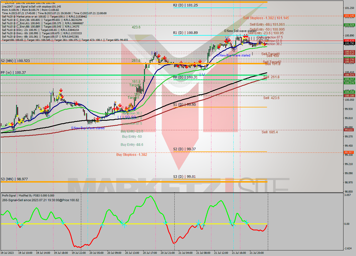356x256 pixels.
Task: Select the black 100.790 current price tag
Action: click(x=349, y=43)
